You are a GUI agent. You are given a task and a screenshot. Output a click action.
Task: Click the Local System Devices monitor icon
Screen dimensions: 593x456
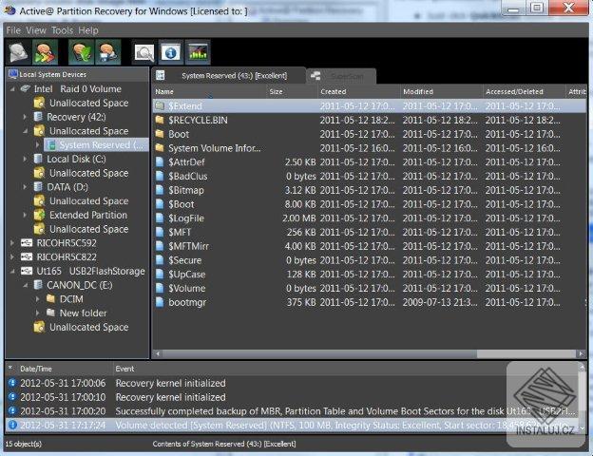coord(13,74)
